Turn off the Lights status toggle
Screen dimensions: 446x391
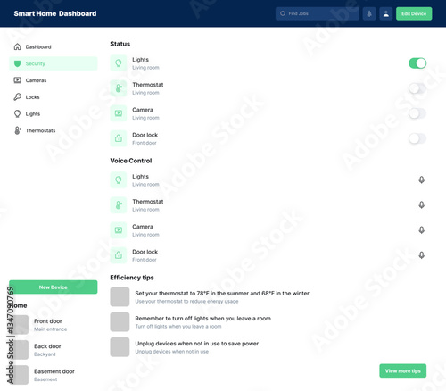click(x=417, y=63)
